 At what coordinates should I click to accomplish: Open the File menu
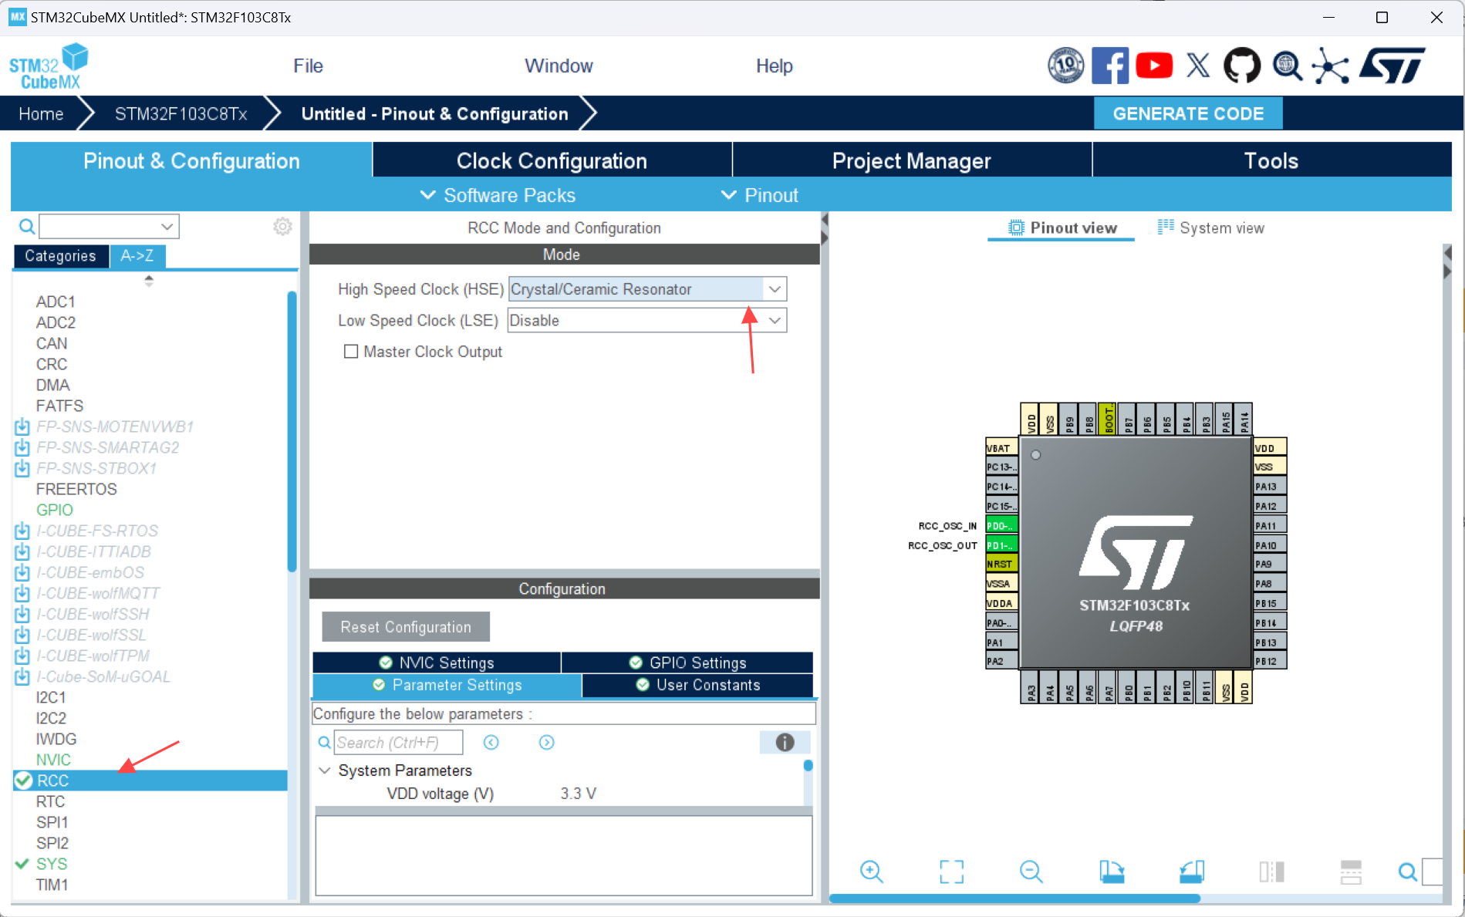[308, 66]
